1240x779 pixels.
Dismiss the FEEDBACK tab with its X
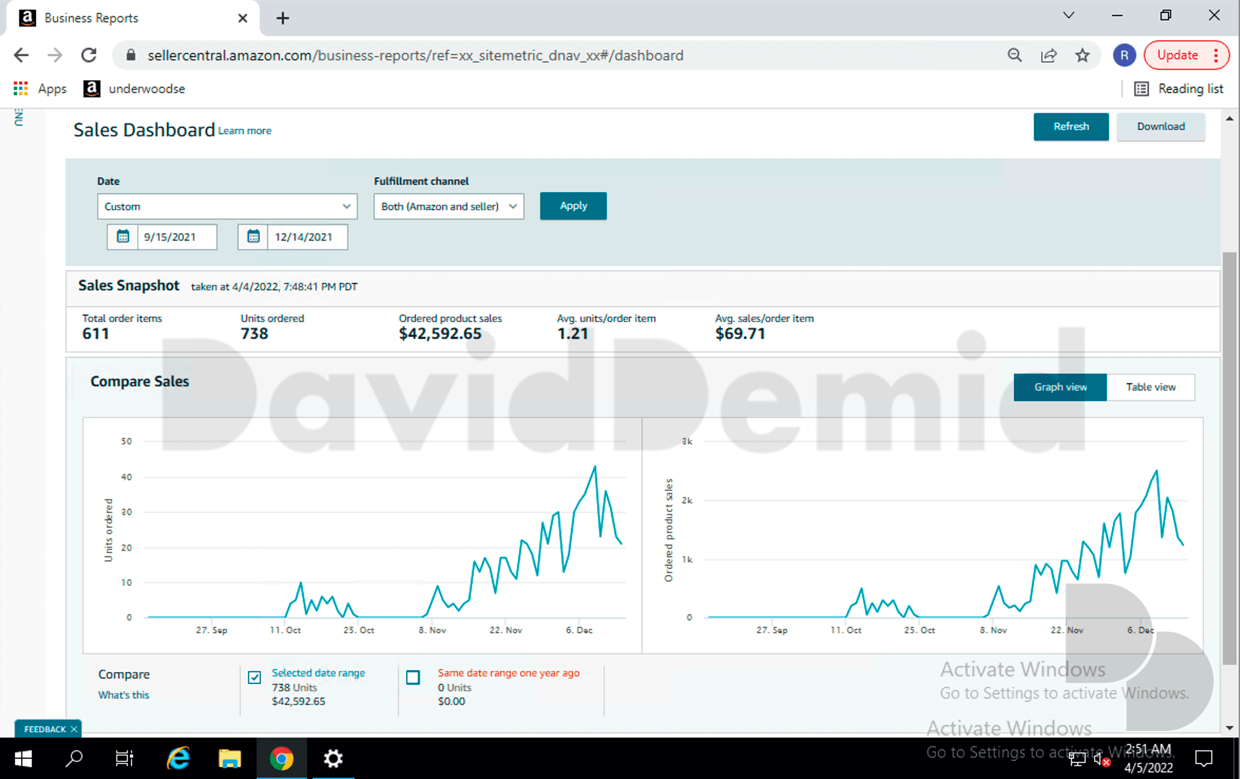click(74, 729)
